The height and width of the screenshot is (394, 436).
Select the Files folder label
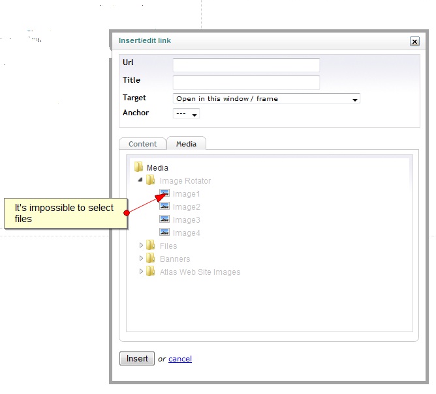pyautogui.click(x=168, y=246)
